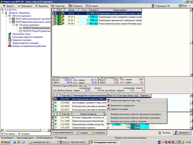Screen dimensions: 193x145
Task: Open the Друк dropdown arrow
Action: [x=189, y=6]
